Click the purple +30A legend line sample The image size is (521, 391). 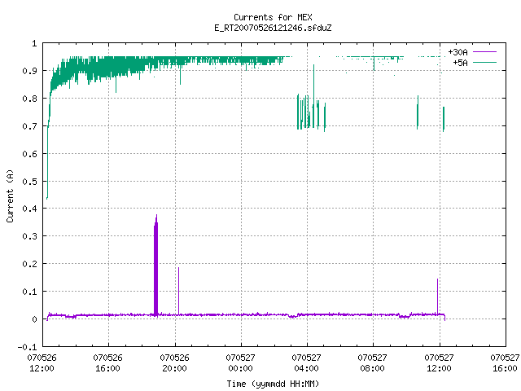pos(484,52)
